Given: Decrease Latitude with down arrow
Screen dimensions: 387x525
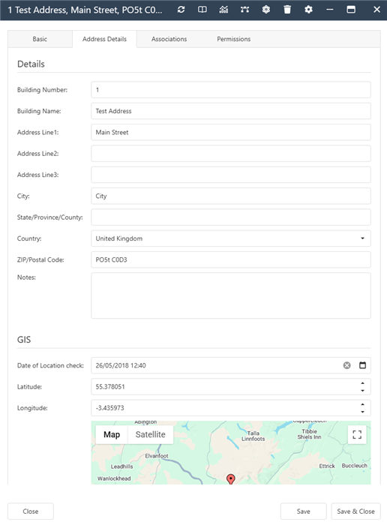Looking at the screenshot, I should coord(362,391).
